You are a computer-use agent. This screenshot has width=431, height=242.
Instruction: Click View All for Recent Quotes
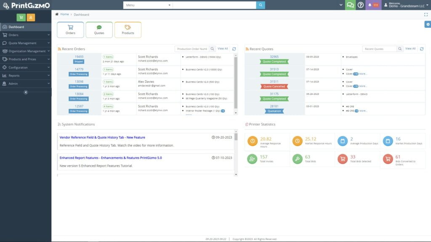(410, 49)
